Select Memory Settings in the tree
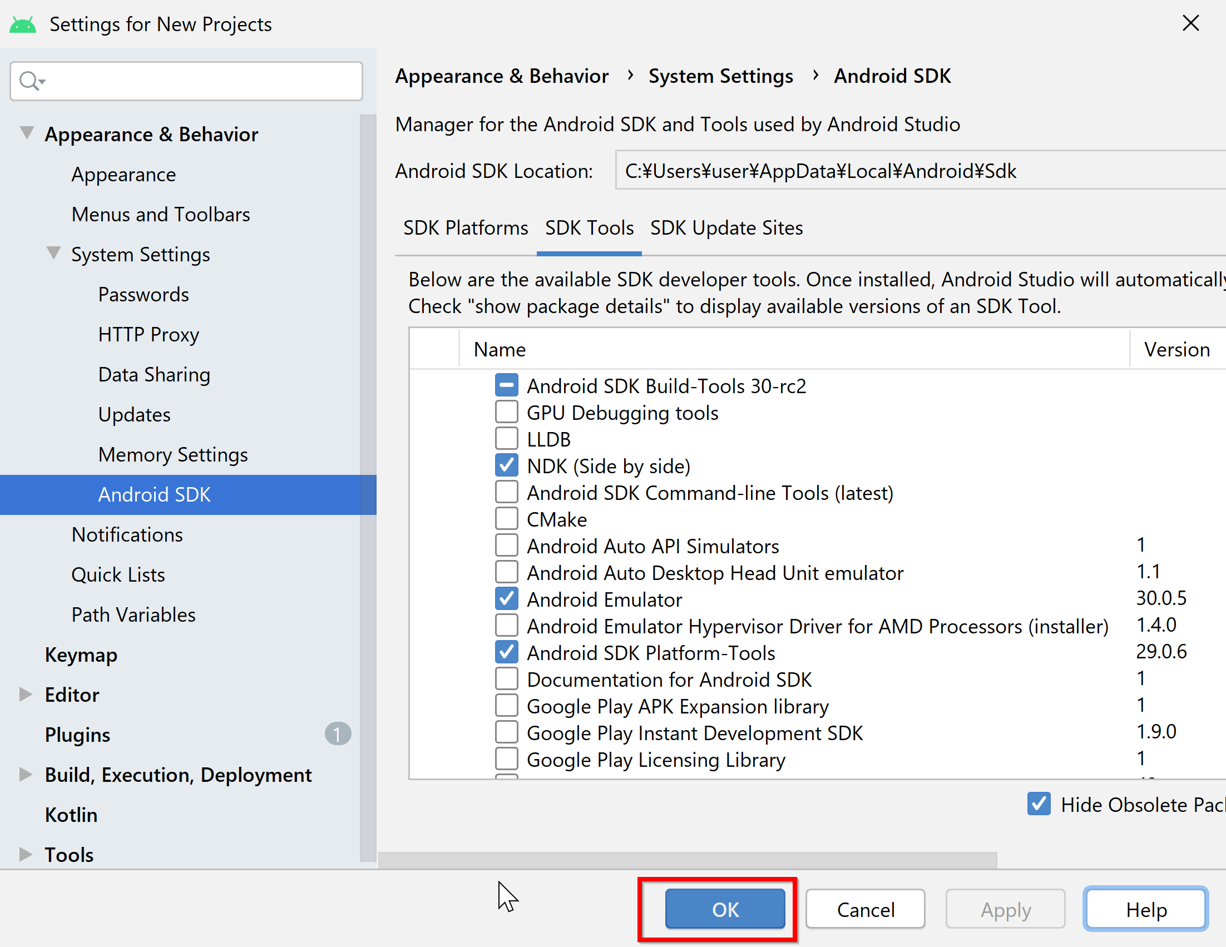Viewport: 1226px width, 947px height. tap(173, 454)
